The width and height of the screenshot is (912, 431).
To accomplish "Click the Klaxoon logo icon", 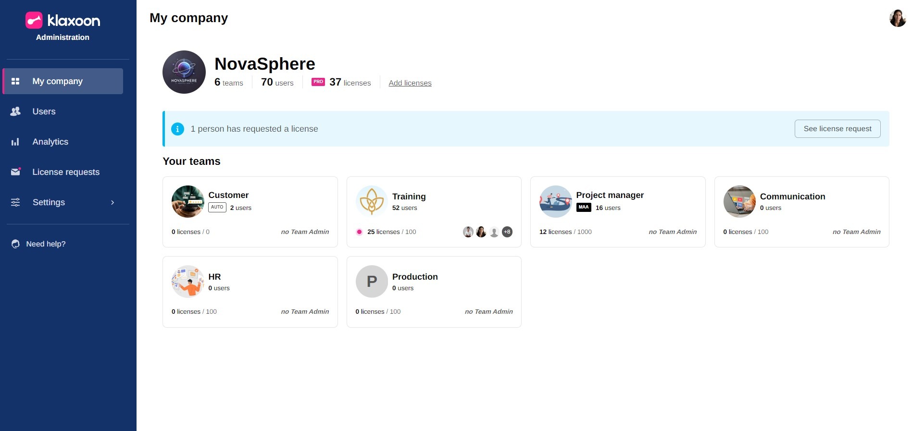I will (34, 20).
